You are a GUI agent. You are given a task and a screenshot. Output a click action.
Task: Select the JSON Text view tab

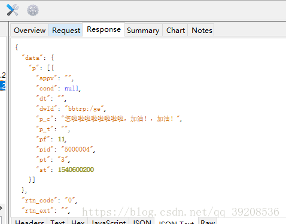coord(176,221)
